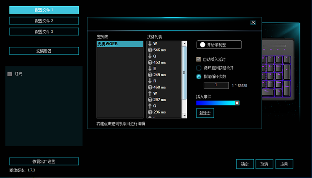Click the key-down arrow icon for R
Screen dimensions: 312x178
click(x=150, y=81)
